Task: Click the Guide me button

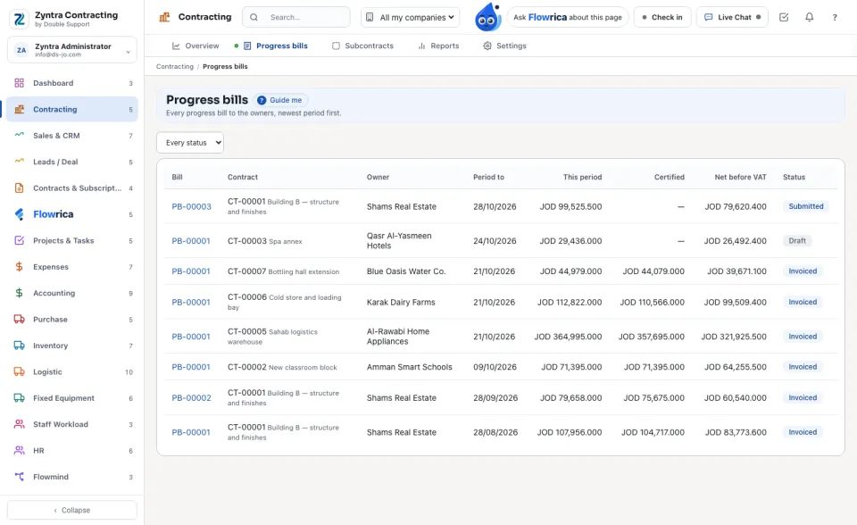Action: [279, 100]
